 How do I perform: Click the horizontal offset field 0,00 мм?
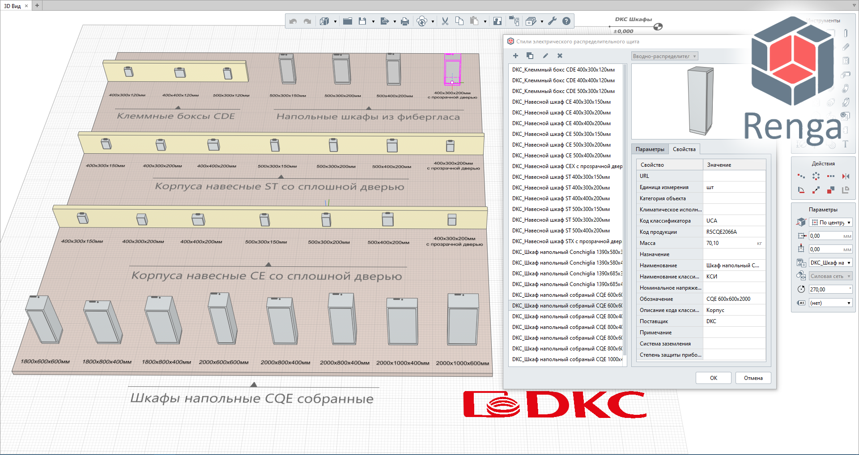831,236
